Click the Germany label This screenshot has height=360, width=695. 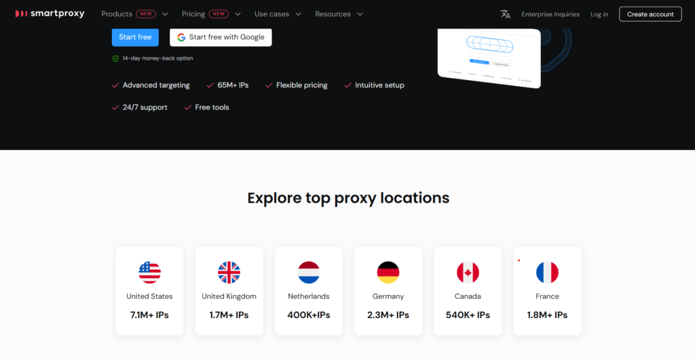click(x=388, y=296)
